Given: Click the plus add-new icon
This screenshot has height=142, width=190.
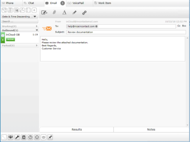Looking at the screenshot, I should click(x=34, y=10).
